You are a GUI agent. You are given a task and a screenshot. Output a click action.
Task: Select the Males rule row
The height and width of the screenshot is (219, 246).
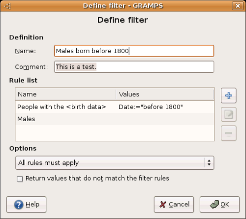[x=115, y=119]
